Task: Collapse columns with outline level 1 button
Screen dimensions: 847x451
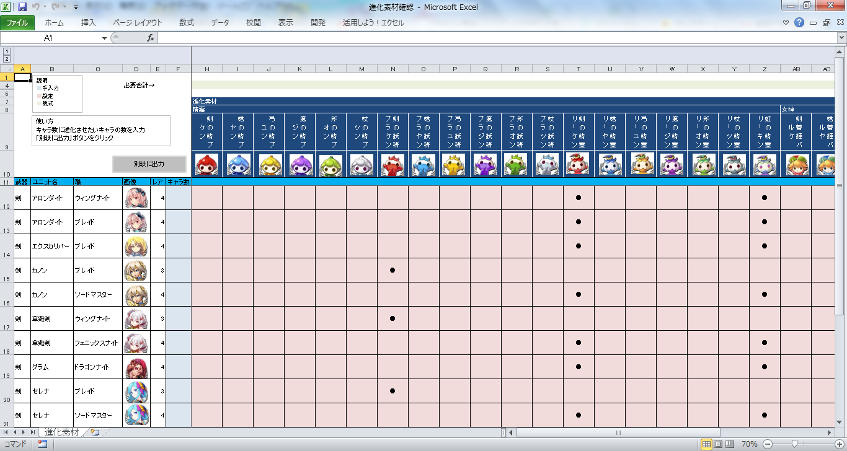Action: click(x=7, y=51)
